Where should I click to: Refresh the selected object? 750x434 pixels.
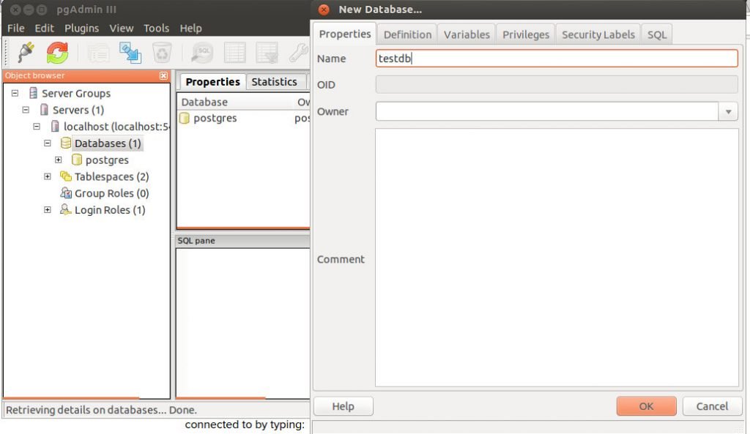[56, 53]
